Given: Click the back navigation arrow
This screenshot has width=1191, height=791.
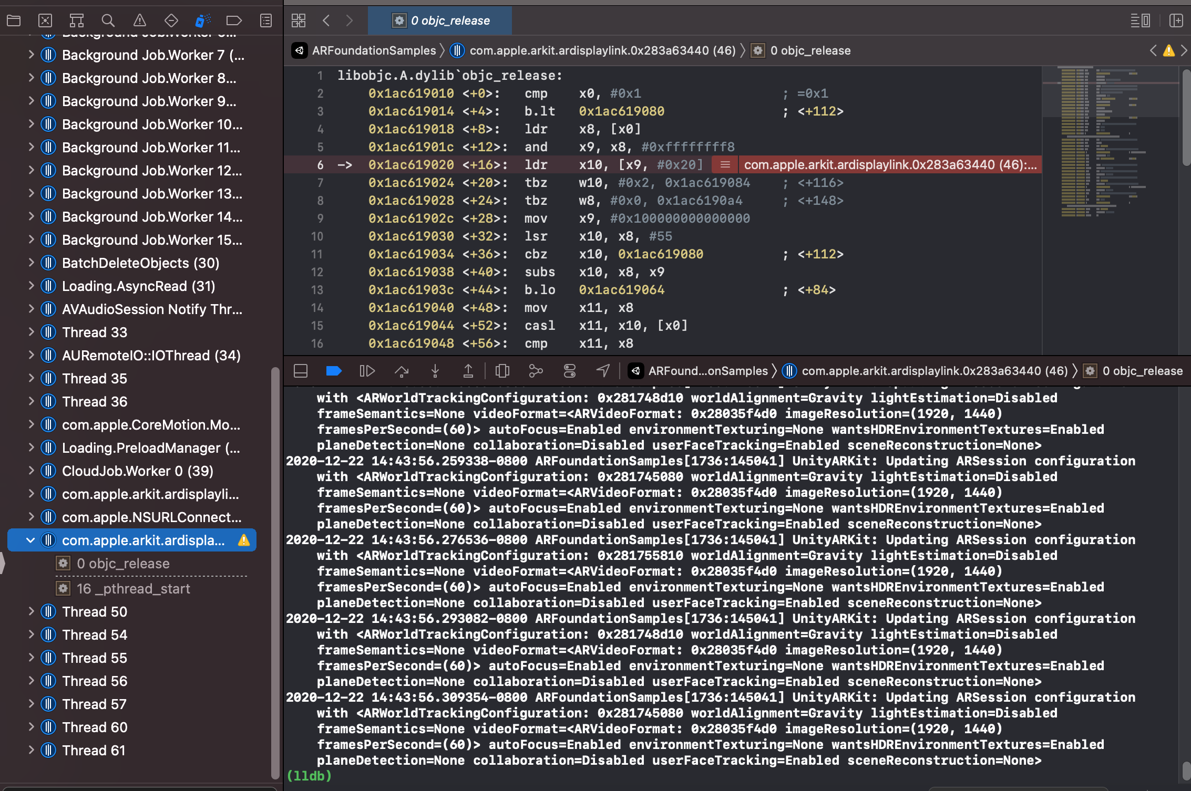Looking at the screenshot, I should [x=326, y=20].
